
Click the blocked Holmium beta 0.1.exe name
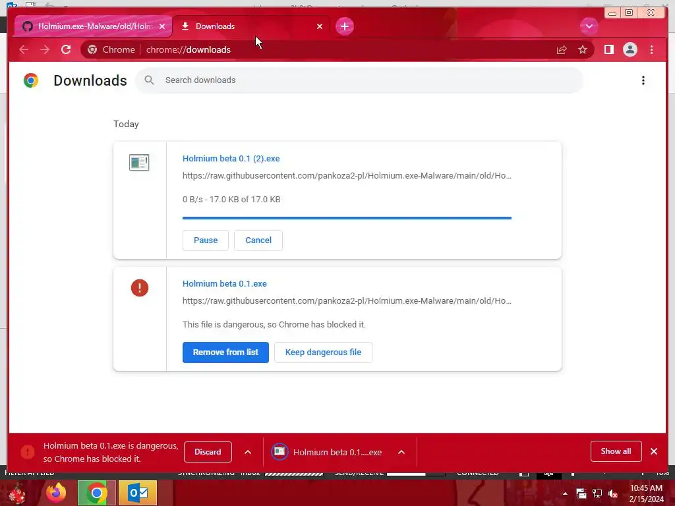pos(224,283)
